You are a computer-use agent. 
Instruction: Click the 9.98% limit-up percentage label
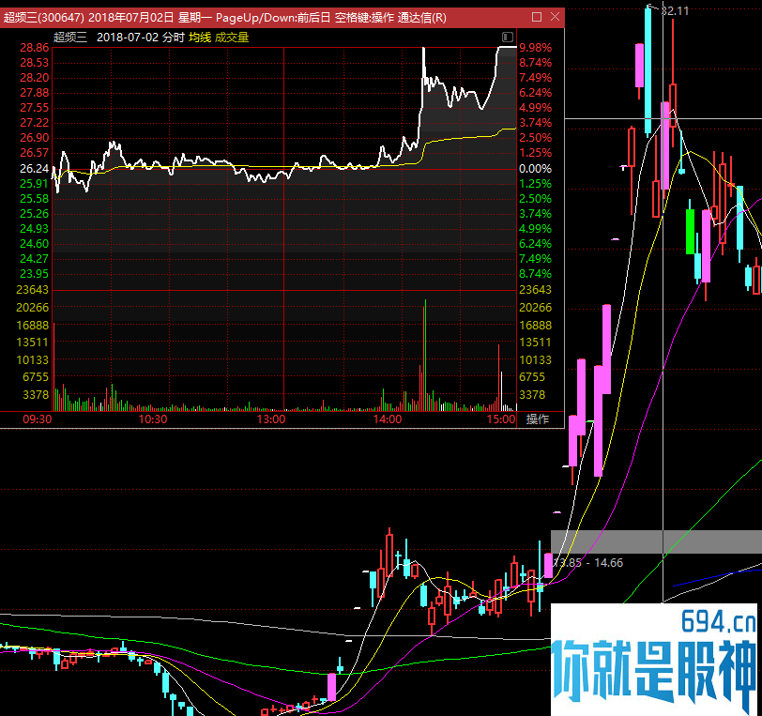coord(536,48)
